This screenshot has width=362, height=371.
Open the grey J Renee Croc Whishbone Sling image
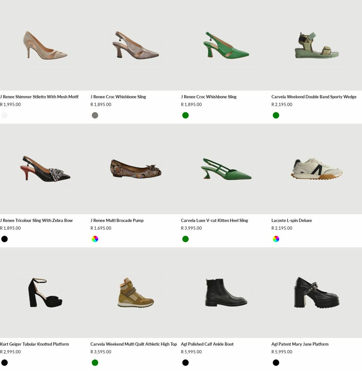(136, 45)
